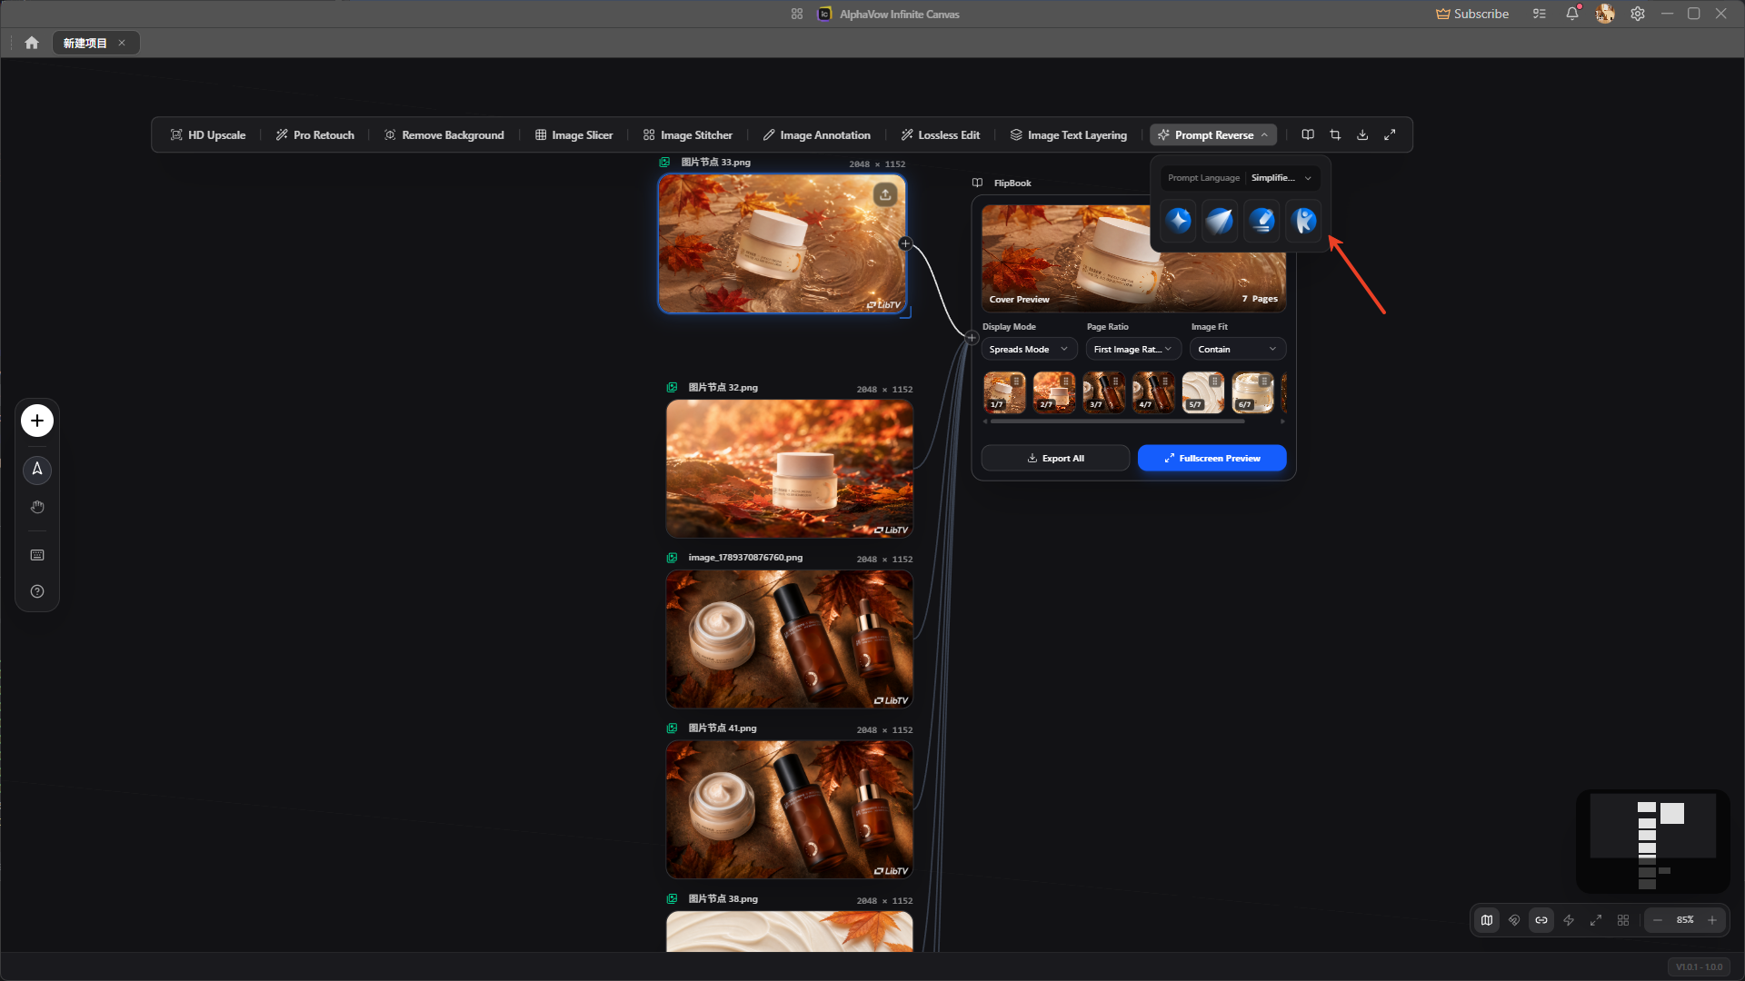This screenshot has width=1745, height=981.
Task: Open the notifications bell icon
Action: click(x=1572, y=14)
